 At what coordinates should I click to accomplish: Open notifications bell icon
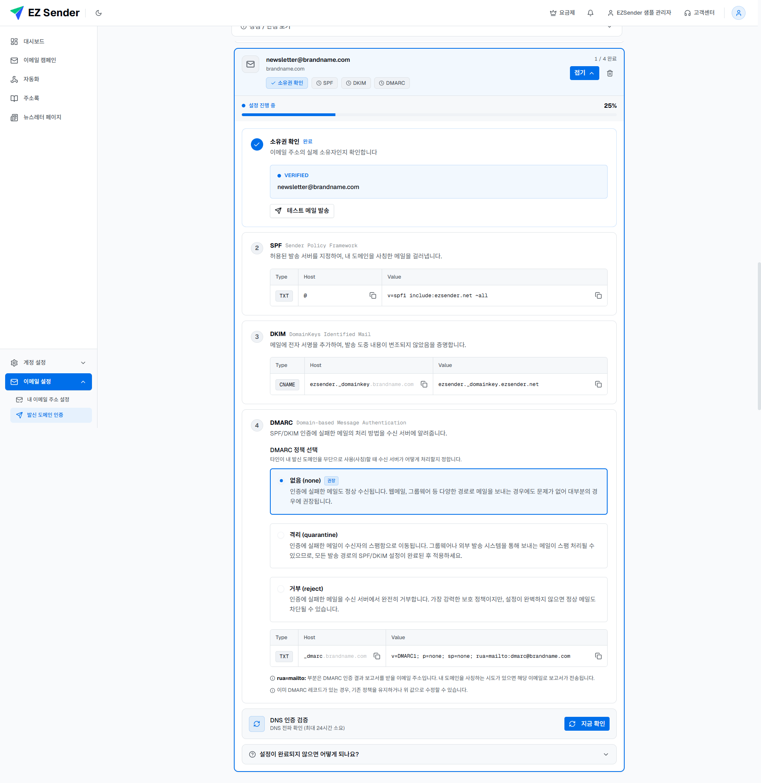click(x=590, y=13)
